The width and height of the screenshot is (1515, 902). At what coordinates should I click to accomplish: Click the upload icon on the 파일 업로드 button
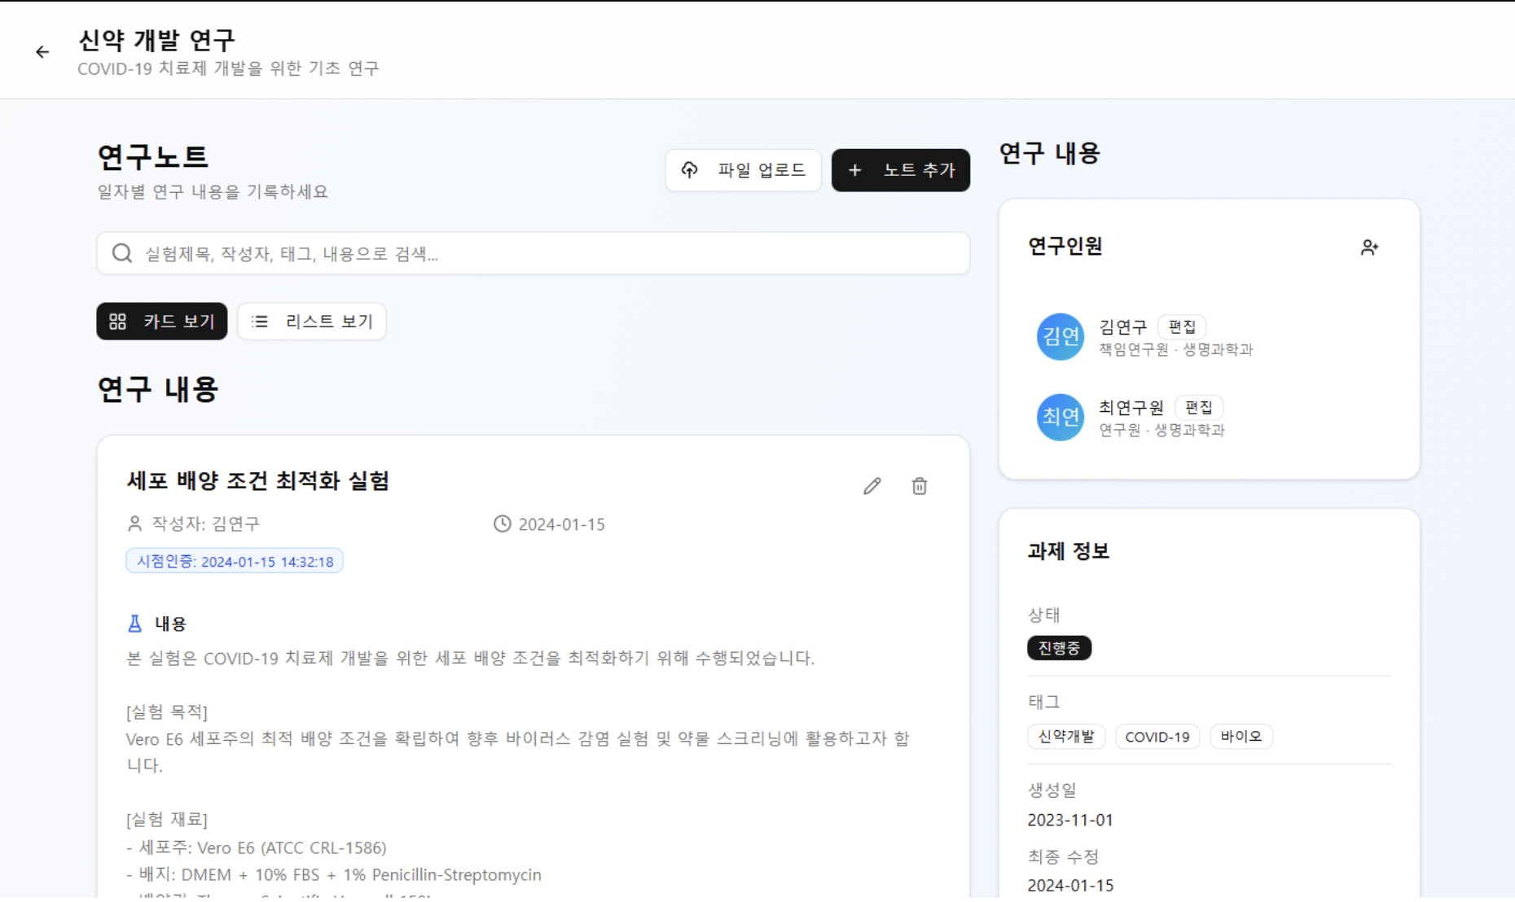coord(690,170)
